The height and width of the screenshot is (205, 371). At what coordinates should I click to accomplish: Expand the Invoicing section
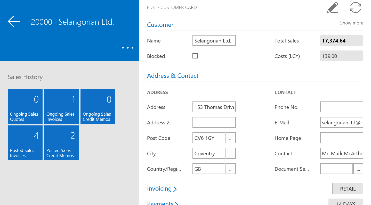click(x=162, y=189)
